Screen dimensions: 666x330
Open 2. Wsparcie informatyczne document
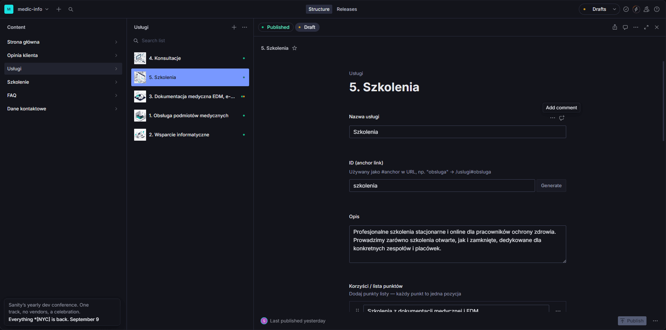[190, 135]
